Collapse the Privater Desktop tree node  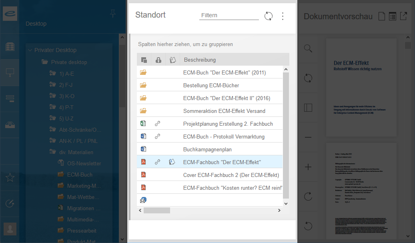click(x=30, y=50)
